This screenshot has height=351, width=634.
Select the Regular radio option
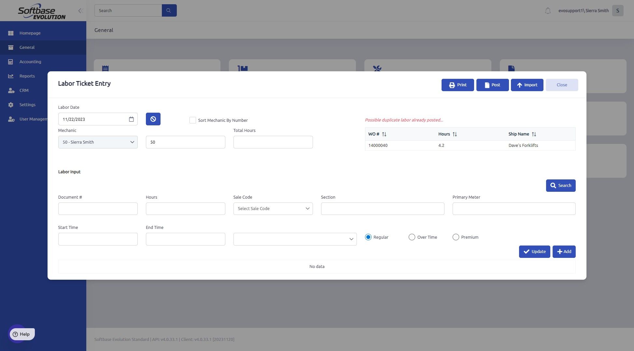368,237
